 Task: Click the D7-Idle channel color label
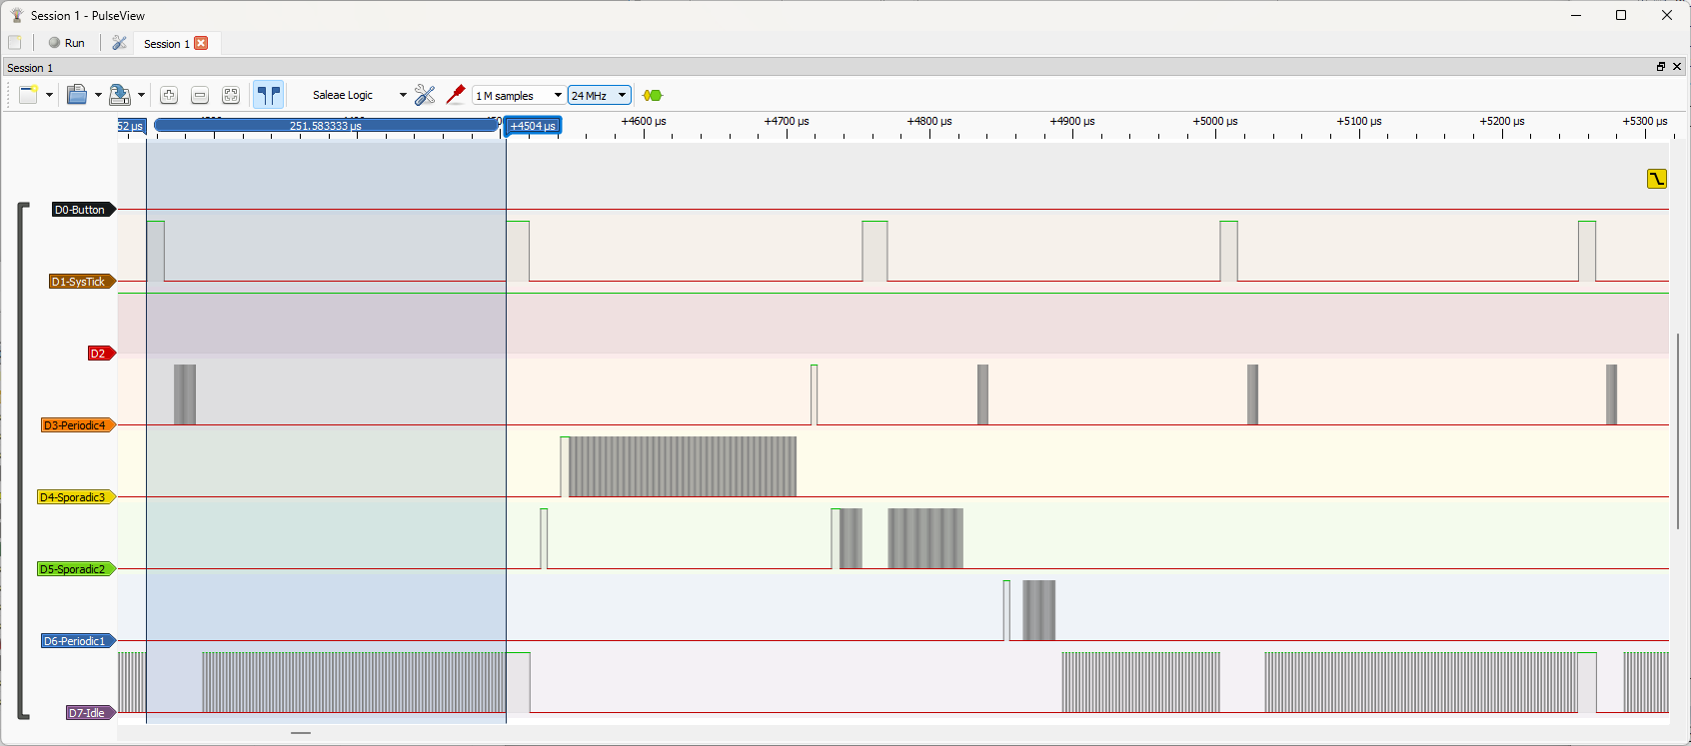coord(88,713)
